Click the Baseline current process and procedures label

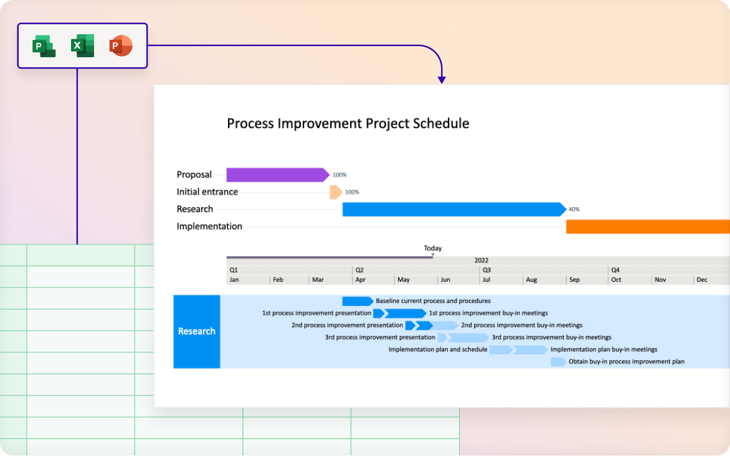433,301
